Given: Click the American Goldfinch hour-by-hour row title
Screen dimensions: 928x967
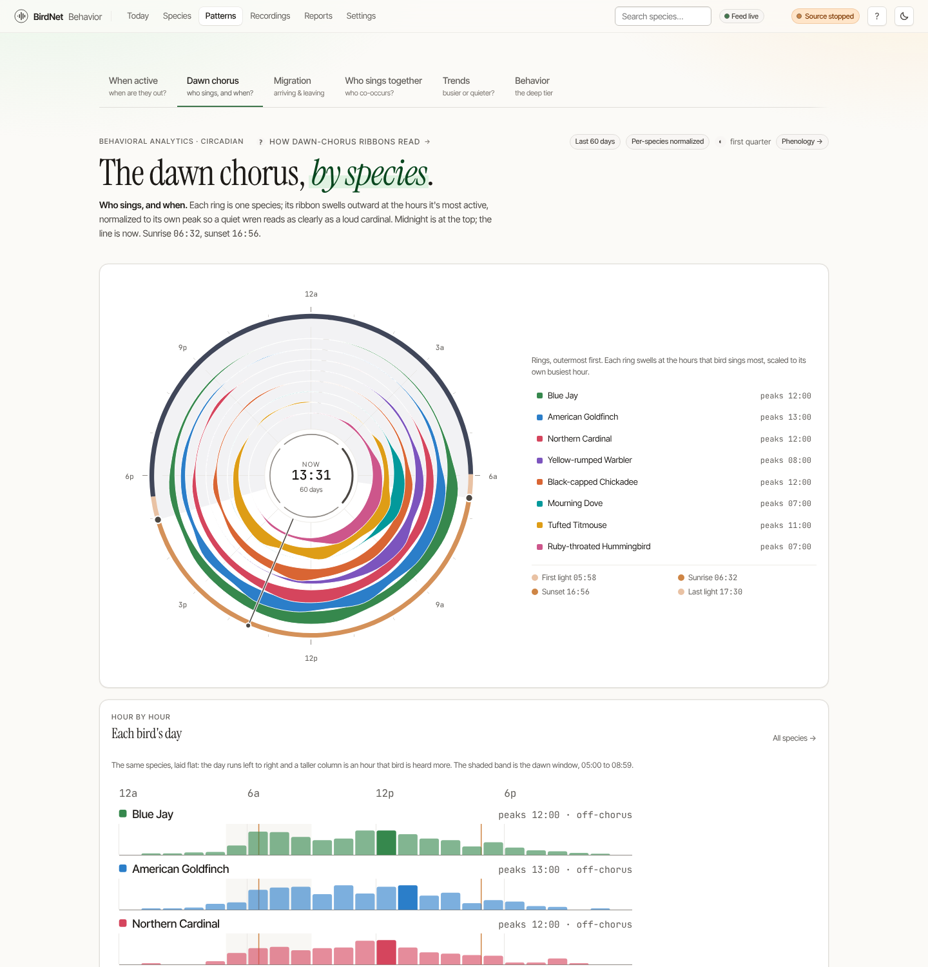Looking at the screenshot, I should (x=180, y=869).
